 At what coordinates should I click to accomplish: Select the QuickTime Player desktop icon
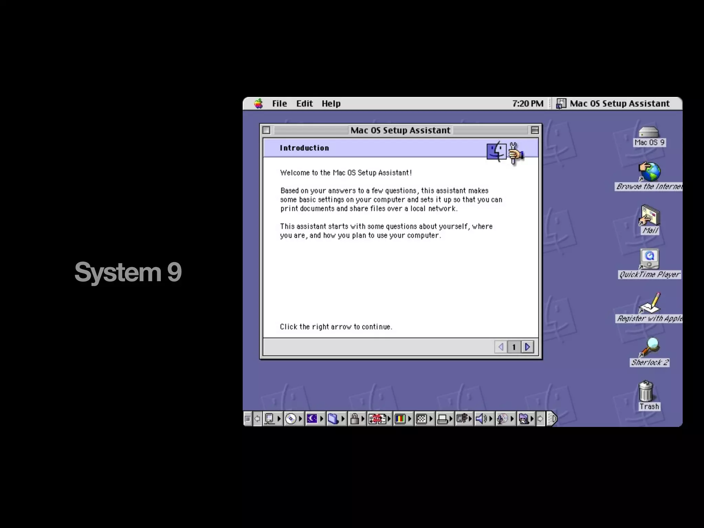[x=649, y=264]
